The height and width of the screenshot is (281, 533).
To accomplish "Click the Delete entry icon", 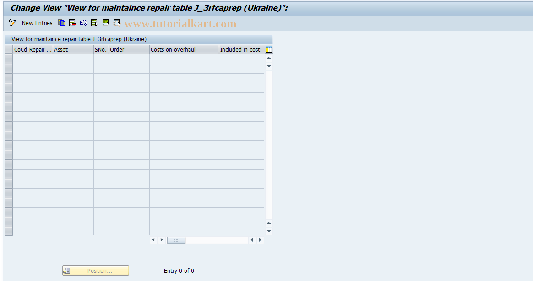I will (72, 23).
